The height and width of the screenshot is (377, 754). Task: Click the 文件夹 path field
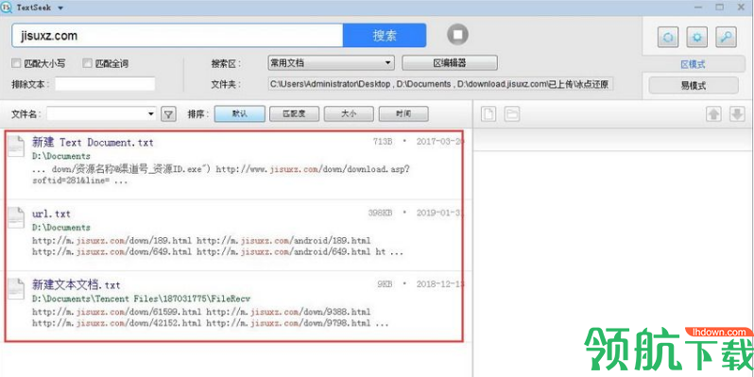tap(441, 84)
